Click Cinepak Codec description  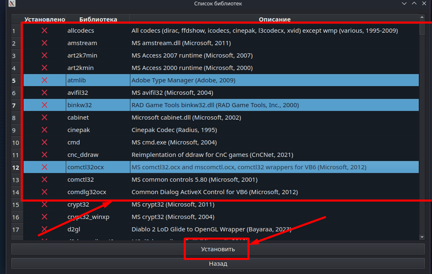pyautogui.click(x=174, y=130)
